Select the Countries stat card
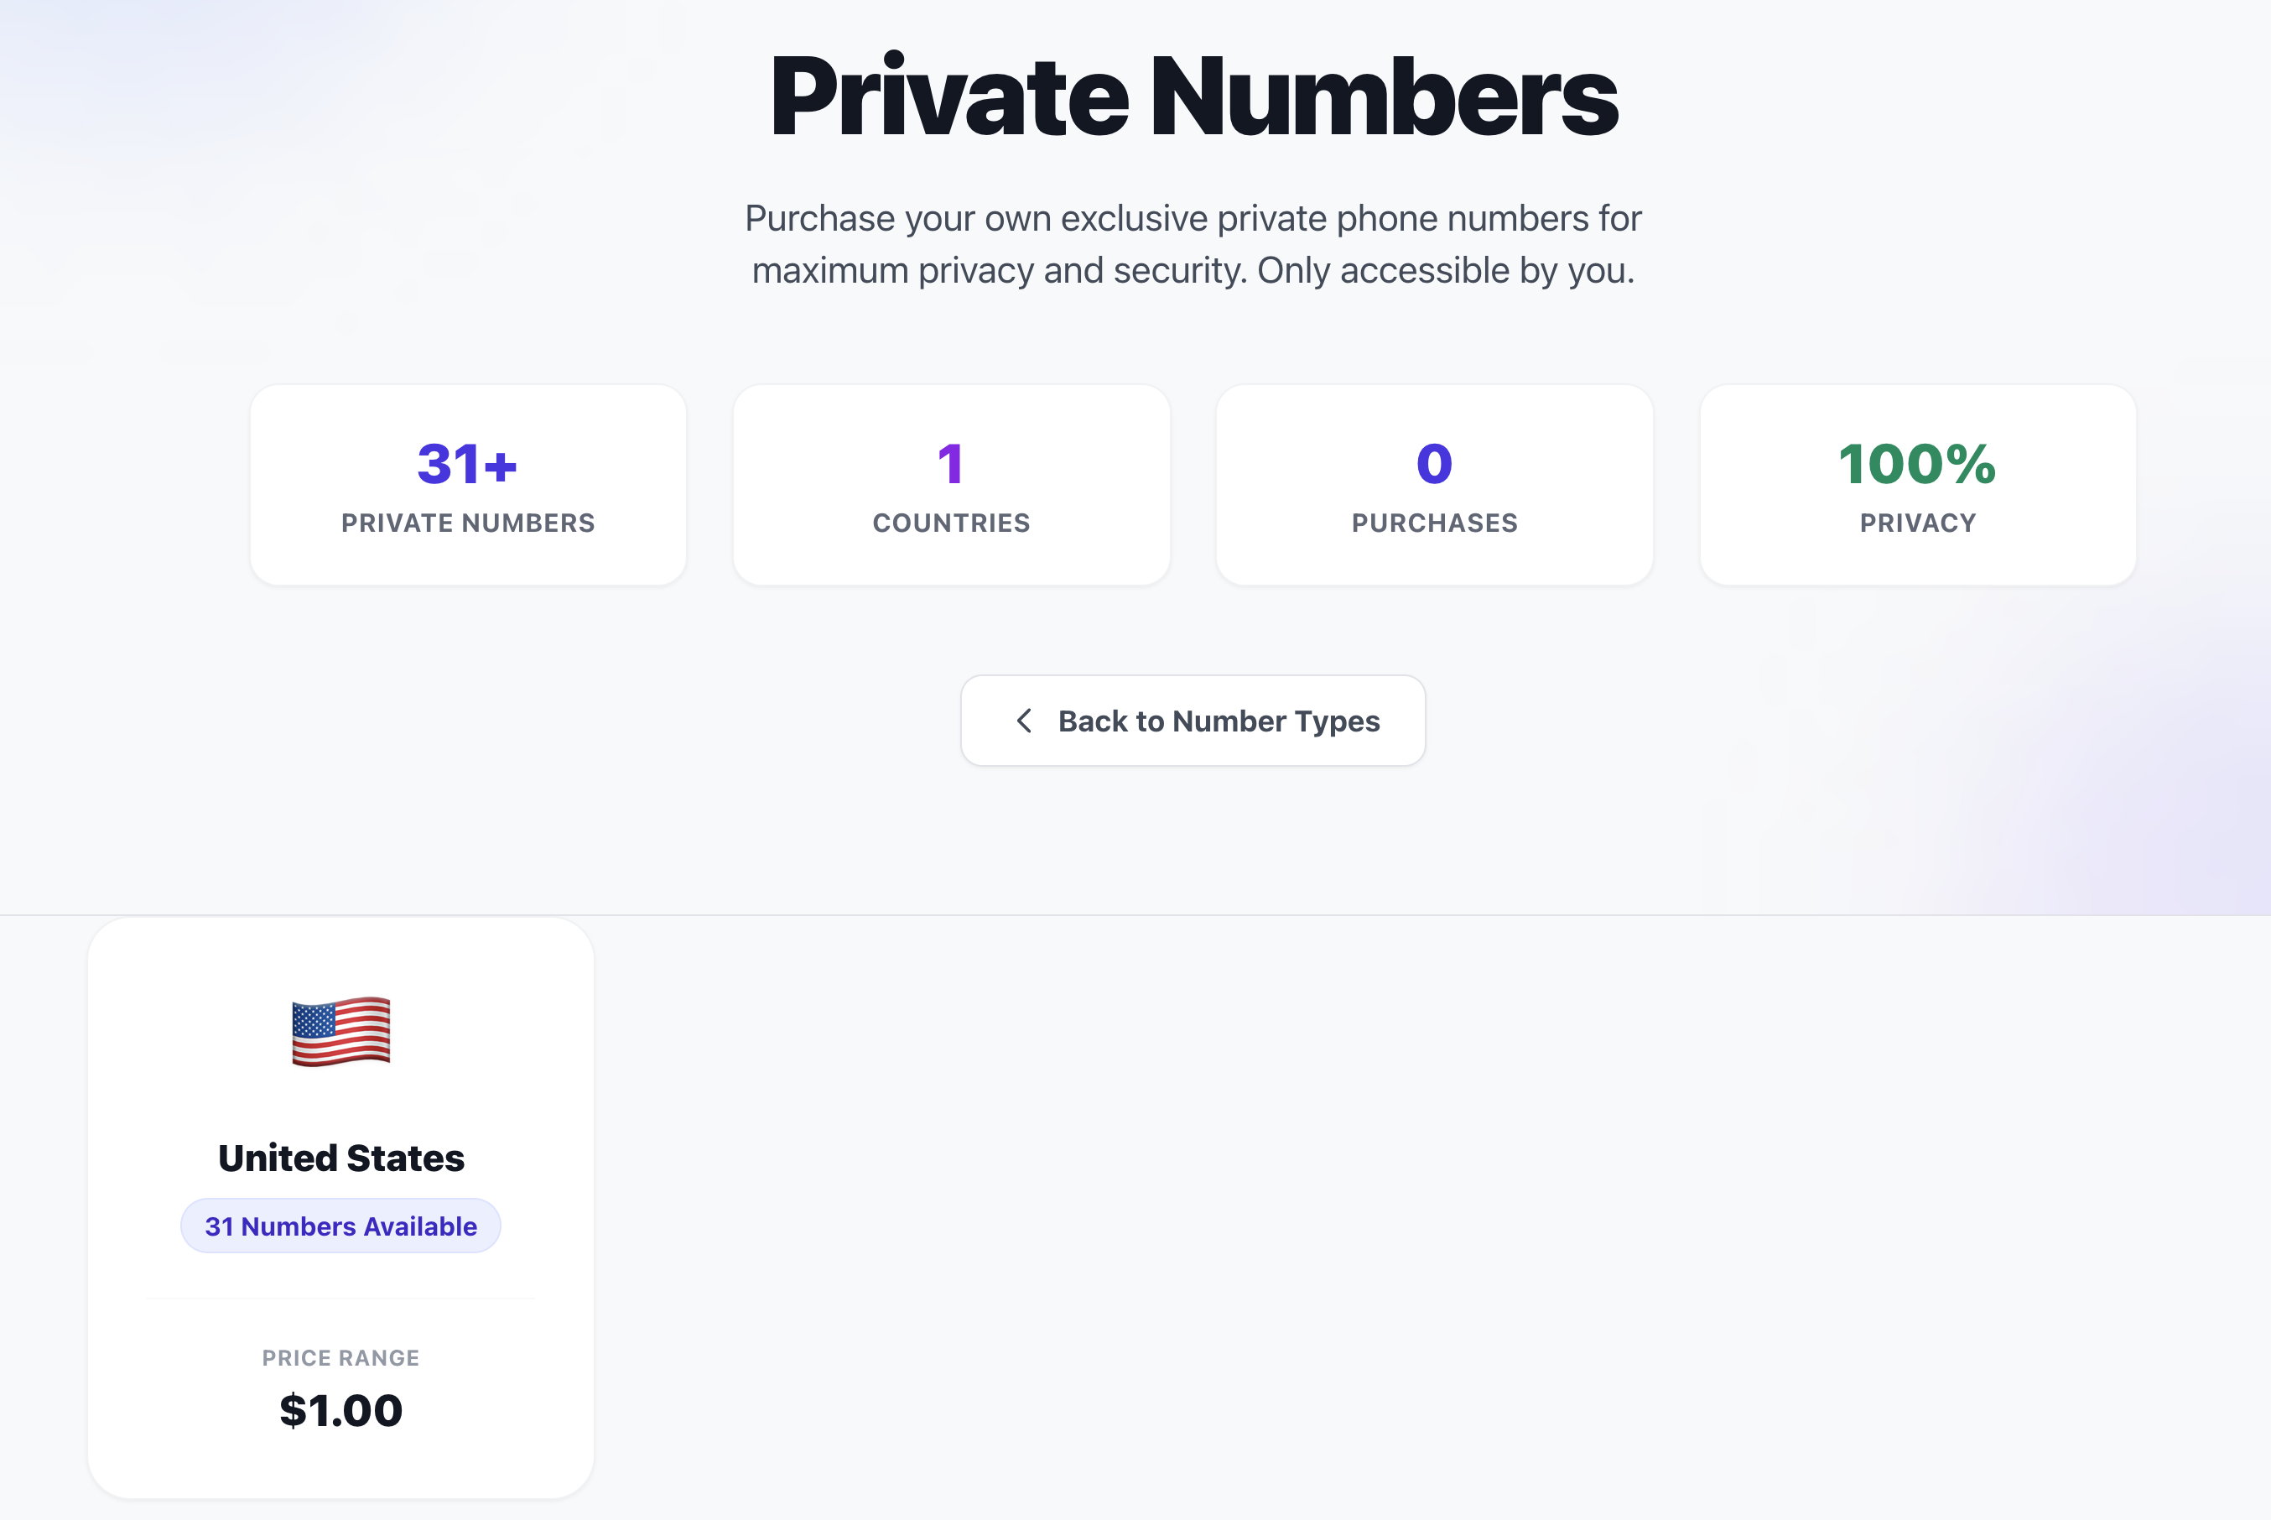The image size is (2271, 1520). click(950, 484)
